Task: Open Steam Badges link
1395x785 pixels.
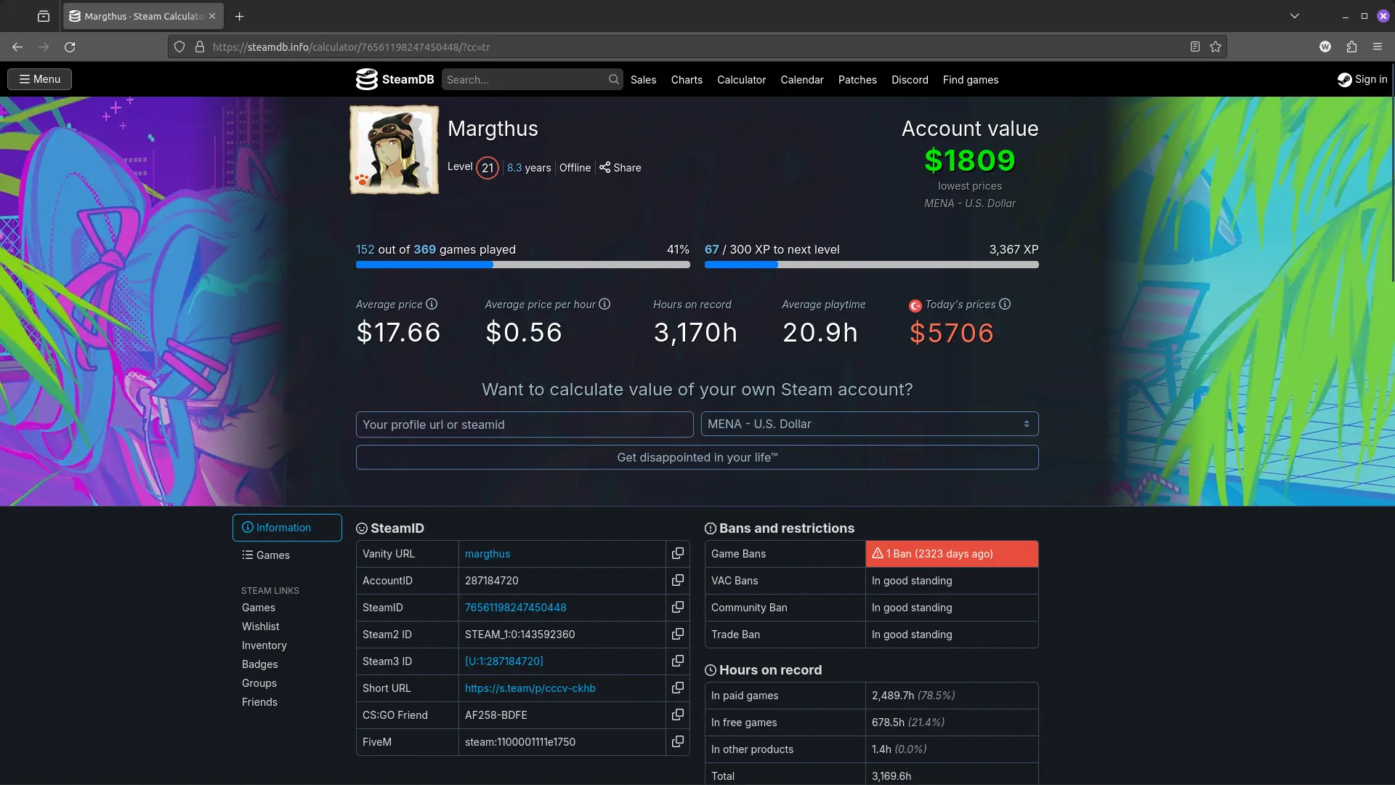Action: (x=260, y=664)
